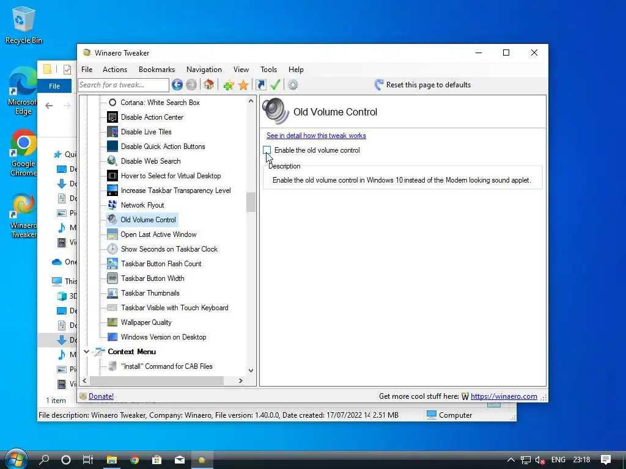This screenshot has width=626, height=469.
Task: Click the 23:18 clock in taskbar
Action: tap(582, 460)
